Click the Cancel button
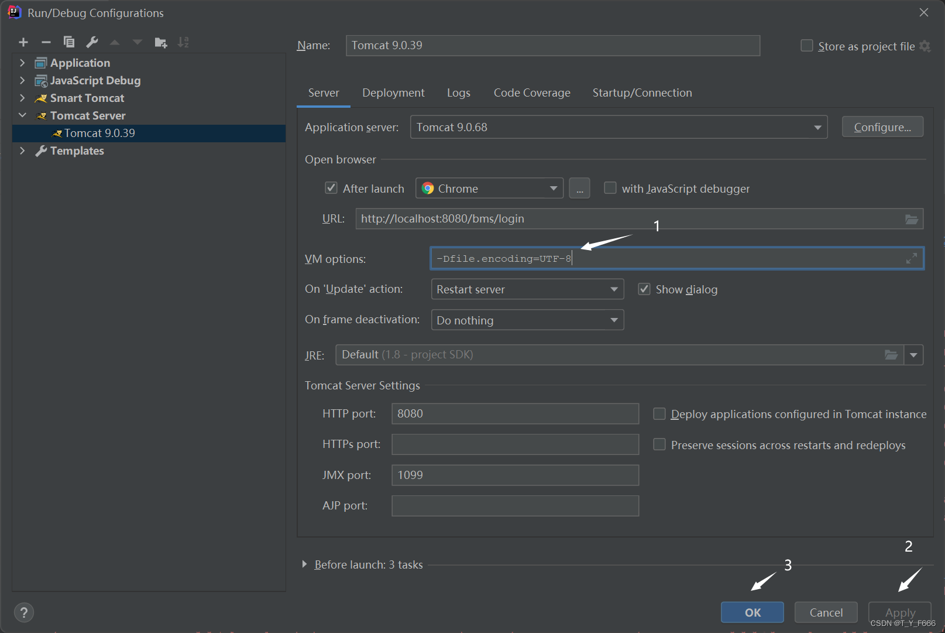Image resolution: width=945 pixels, height=633 pixels. click(826, 613)
